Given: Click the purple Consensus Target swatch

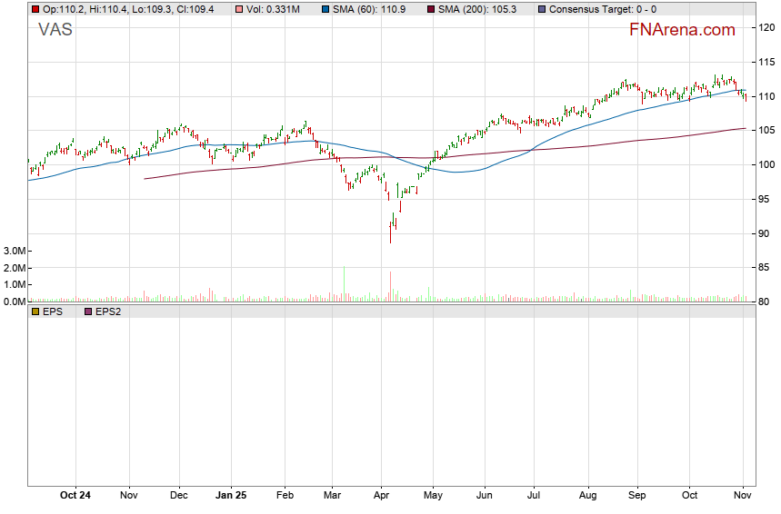Looking at the screenshot, I should click(542, 9).
